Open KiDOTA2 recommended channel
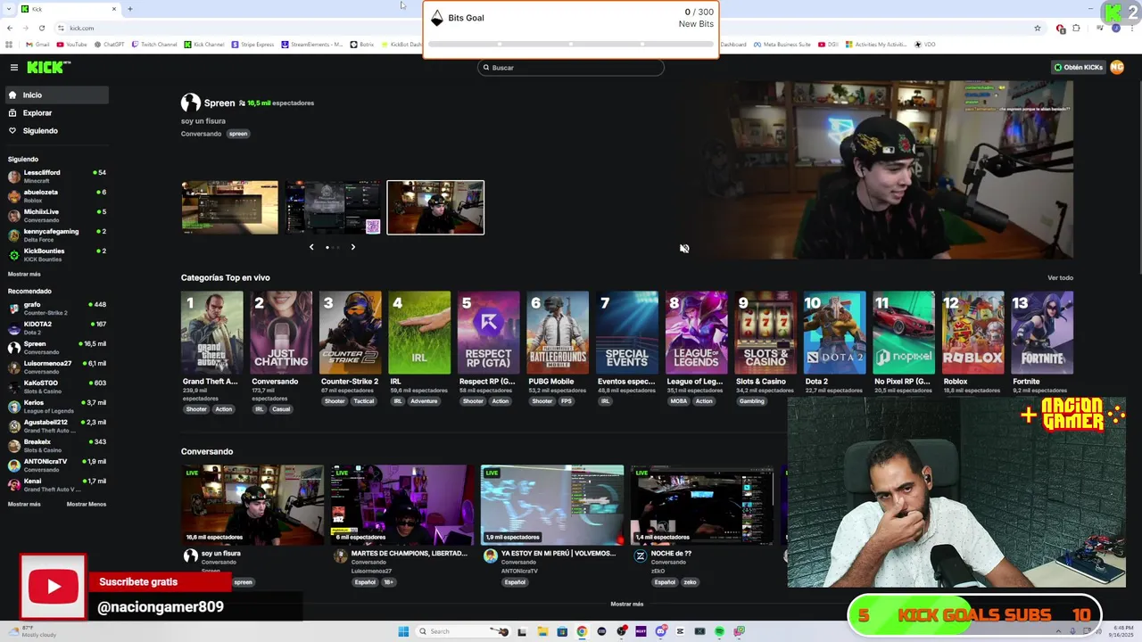Viewport: 1142px width, 642px height. (55, 327)
